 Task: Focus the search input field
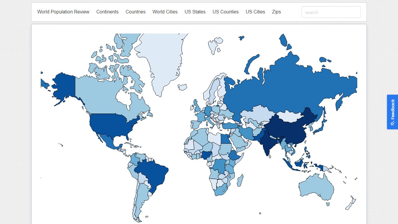331,12
